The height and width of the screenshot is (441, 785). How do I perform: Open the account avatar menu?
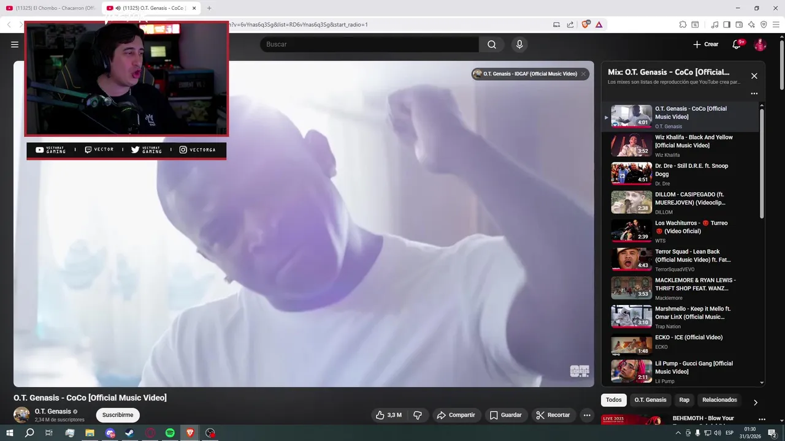point(760,44)
